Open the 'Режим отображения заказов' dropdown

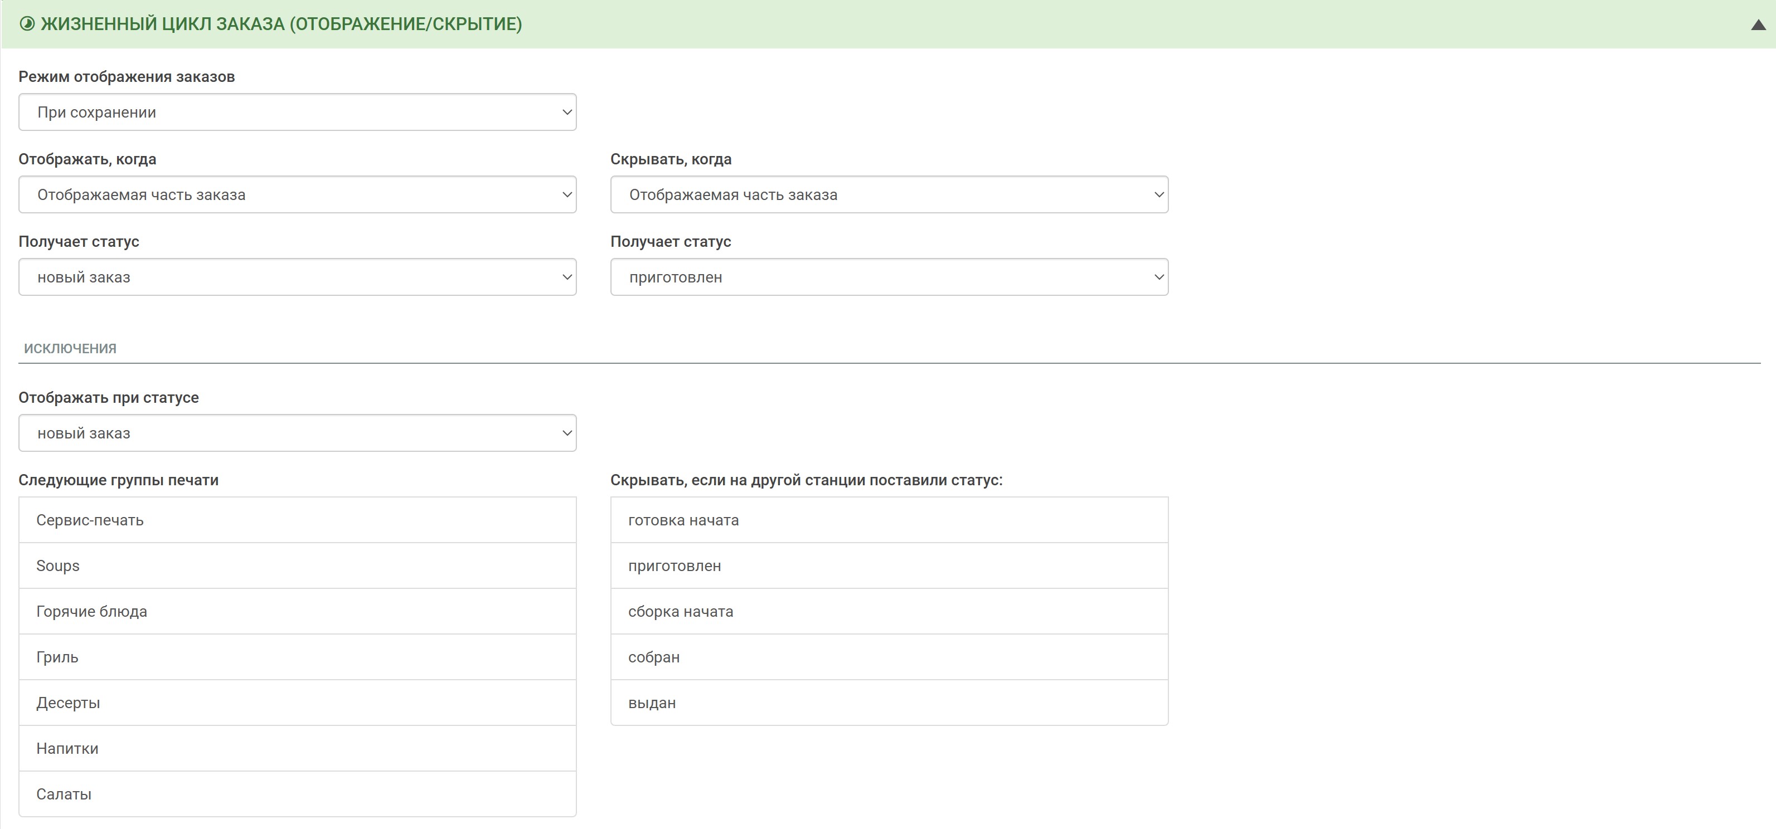tap(297, 113)
